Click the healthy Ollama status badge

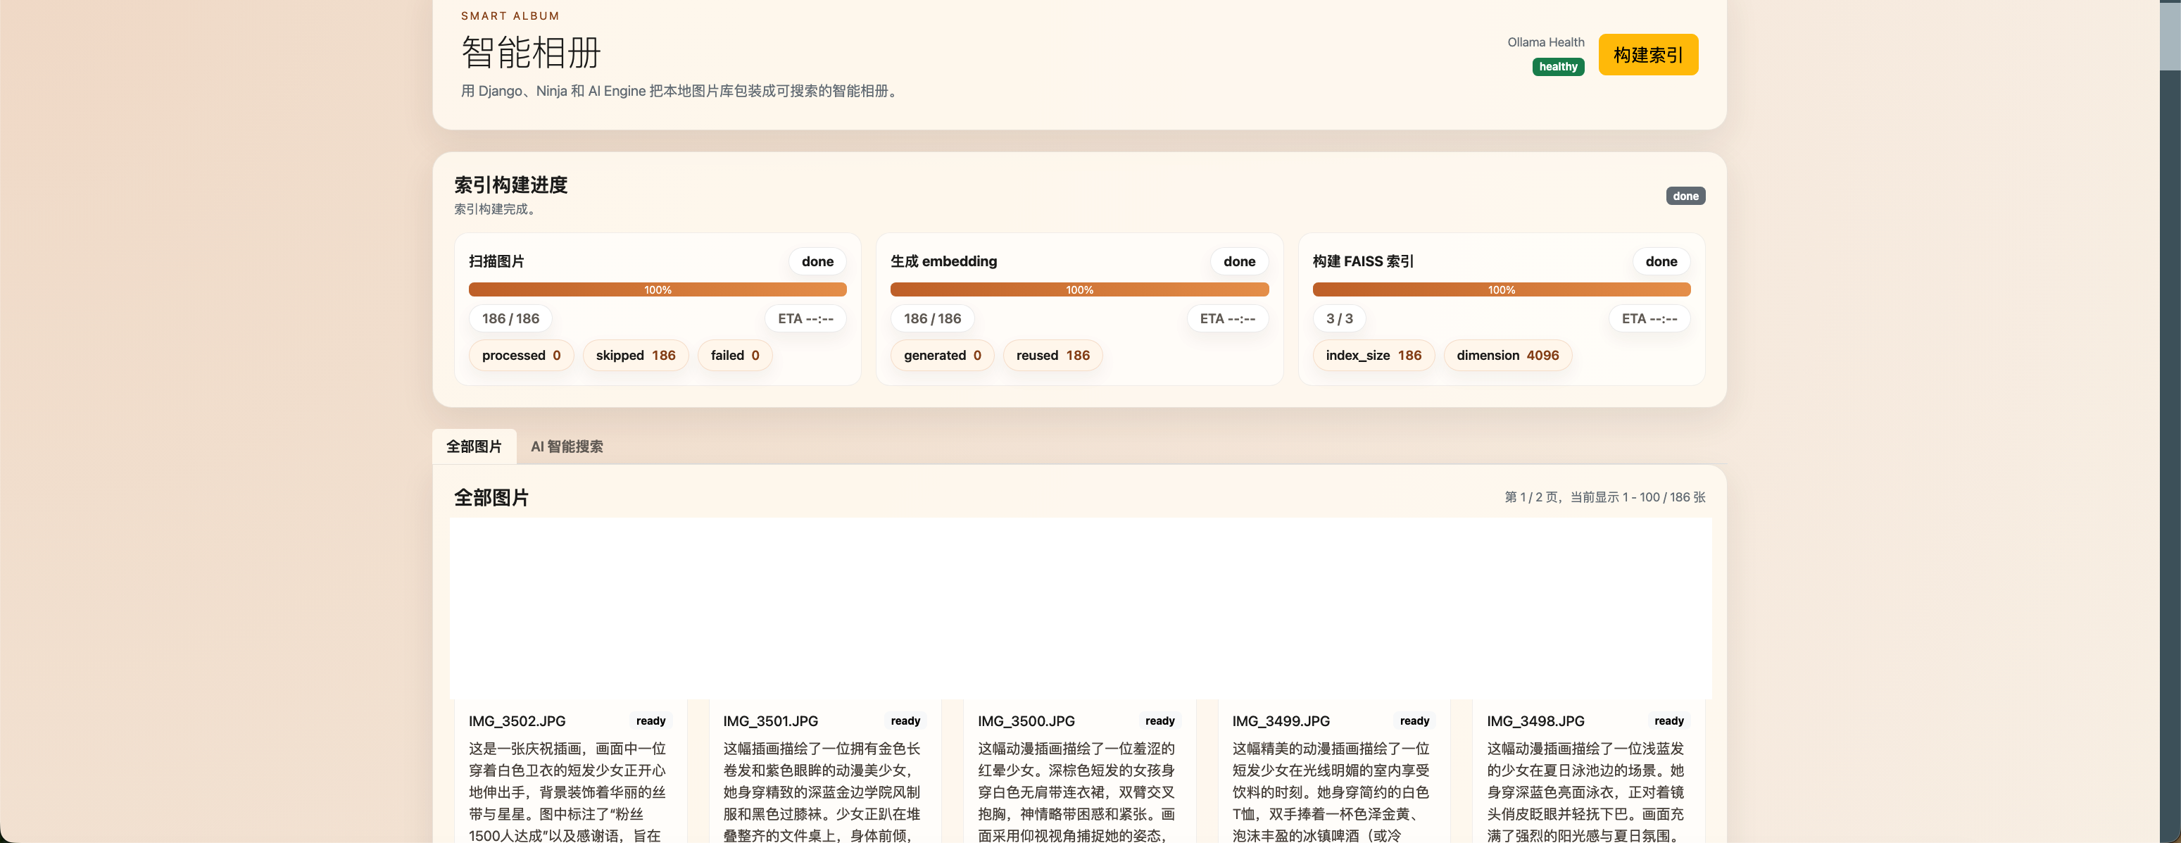tap(1558, 67)
